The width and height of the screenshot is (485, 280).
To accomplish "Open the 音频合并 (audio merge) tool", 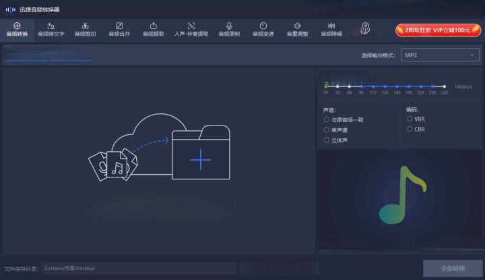I will tap(119, 29).
